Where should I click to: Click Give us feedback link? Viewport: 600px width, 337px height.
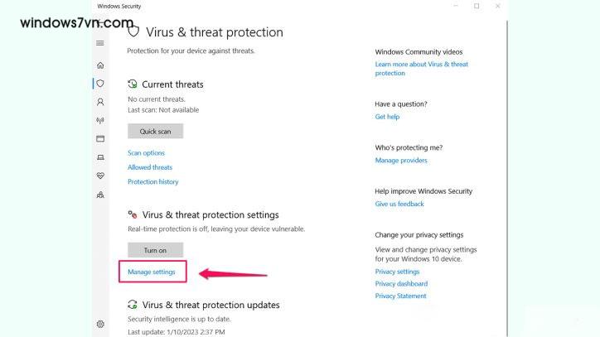pyautogui.click(x=399, y=204)
